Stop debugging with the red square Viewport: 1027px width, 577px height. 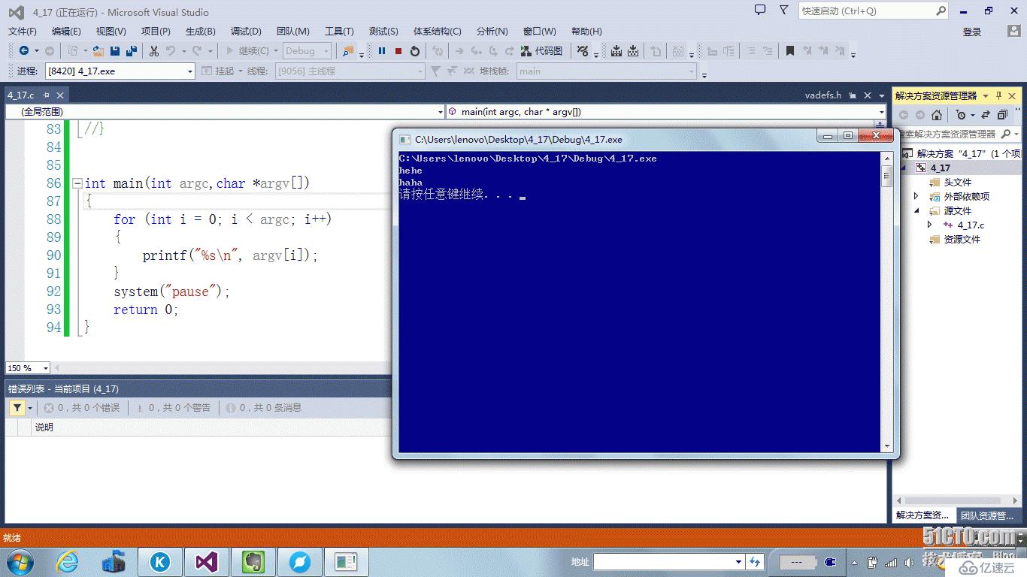pos(398,51)
